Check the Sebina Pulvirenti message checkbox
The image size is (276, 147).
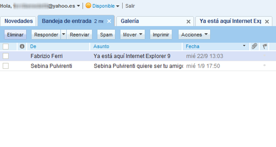[6, 66]
